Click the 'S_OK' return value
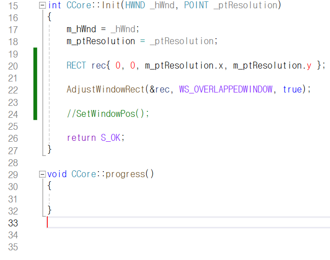 [110, 138]
